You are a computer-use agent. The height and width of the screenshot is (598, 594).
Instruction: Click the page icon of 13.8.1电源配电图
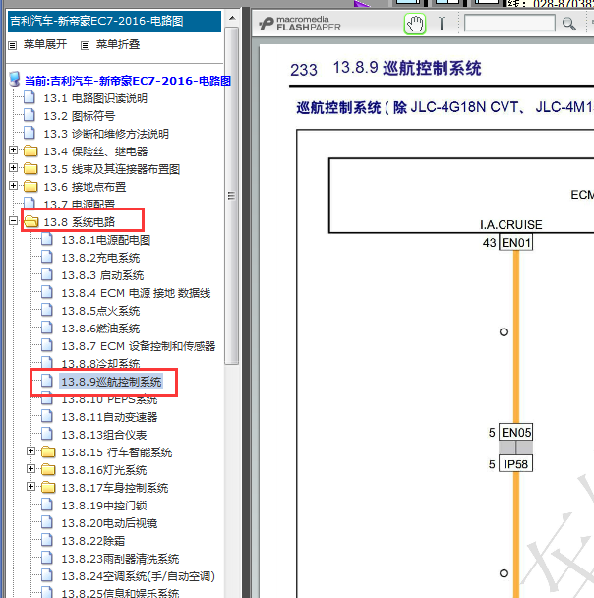click(47, 239)
